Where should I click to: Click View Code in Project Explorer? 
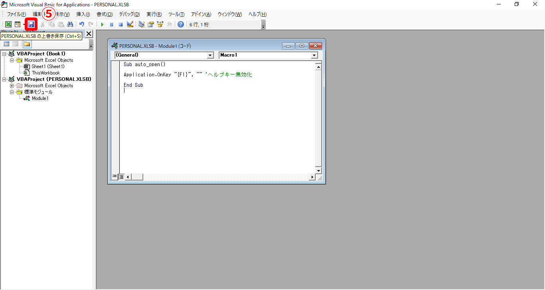[x=6, y=44]
